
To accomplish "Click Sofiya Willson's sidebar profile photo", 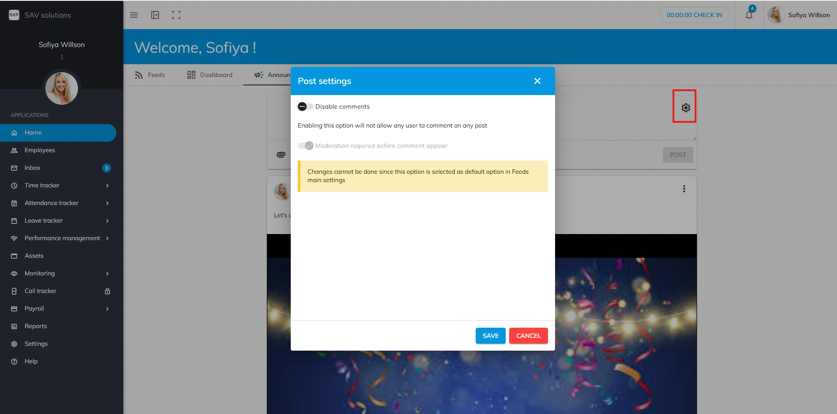I will point(62,88).
